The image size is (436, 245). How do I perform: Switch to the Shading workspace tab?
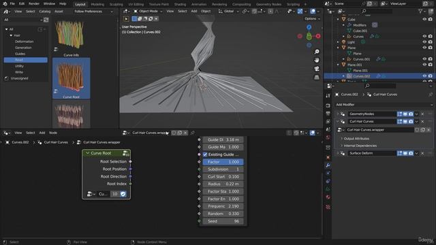(180, 4)
